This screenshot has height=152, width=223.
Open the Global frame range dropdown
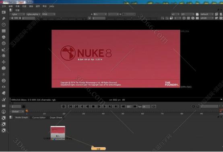click(x=18, y=111)
